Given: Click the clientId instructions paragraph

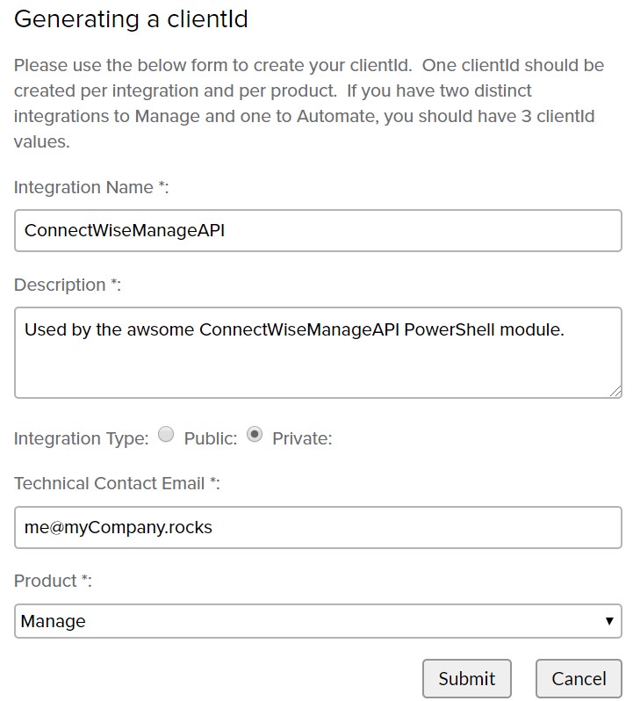Looking at the screenshot, I should tap(308, 104).
